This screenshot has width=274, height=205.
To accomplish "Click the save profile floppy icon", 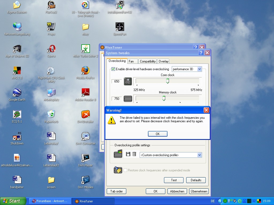I will 128,154.
